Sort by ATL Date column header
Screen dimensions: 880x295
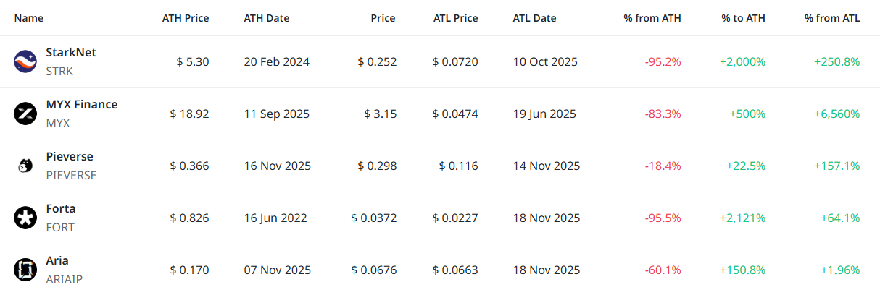tap(534, 18)
